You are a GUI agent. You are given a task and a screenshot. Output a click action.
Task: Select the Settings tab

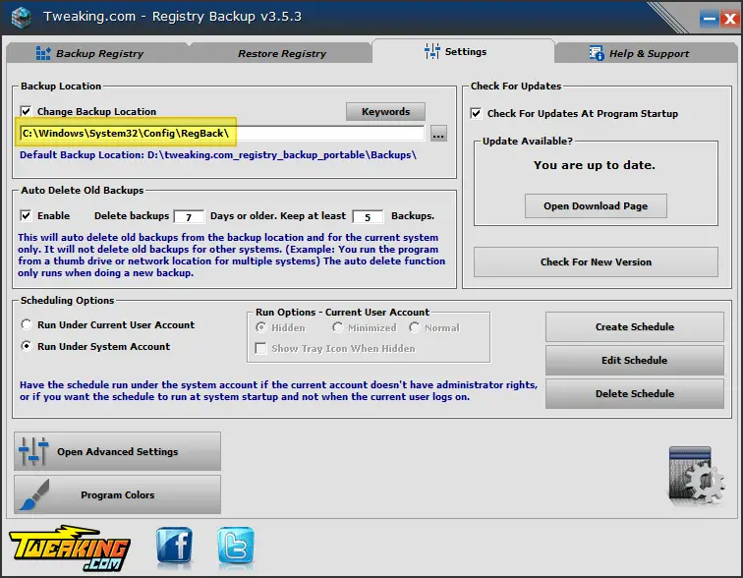(x=463, y=51)
